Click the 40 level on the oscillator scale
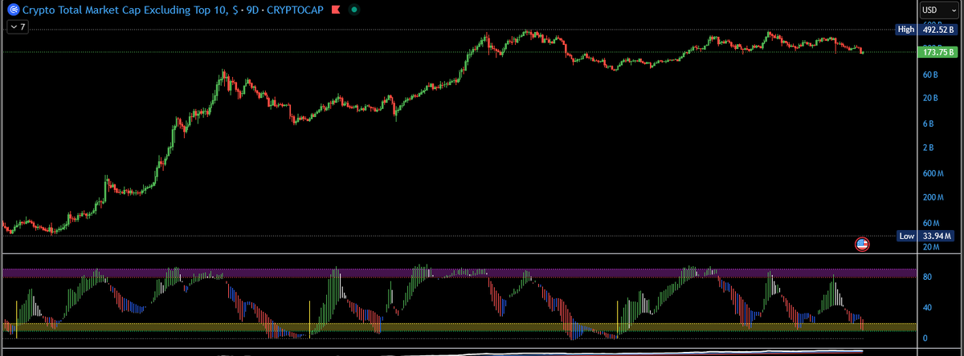The width and height of the screenshot is (964, 356). tap(927, 307)
